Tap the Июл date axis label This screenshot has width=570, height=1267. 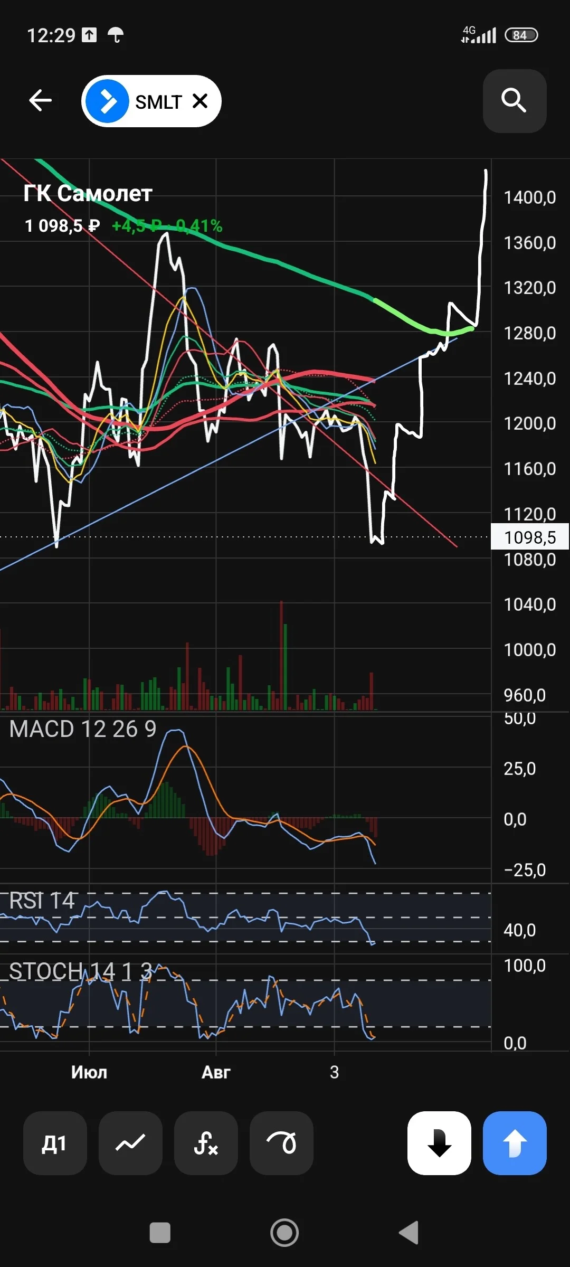pyautogui.click(x=89, y=1072)
